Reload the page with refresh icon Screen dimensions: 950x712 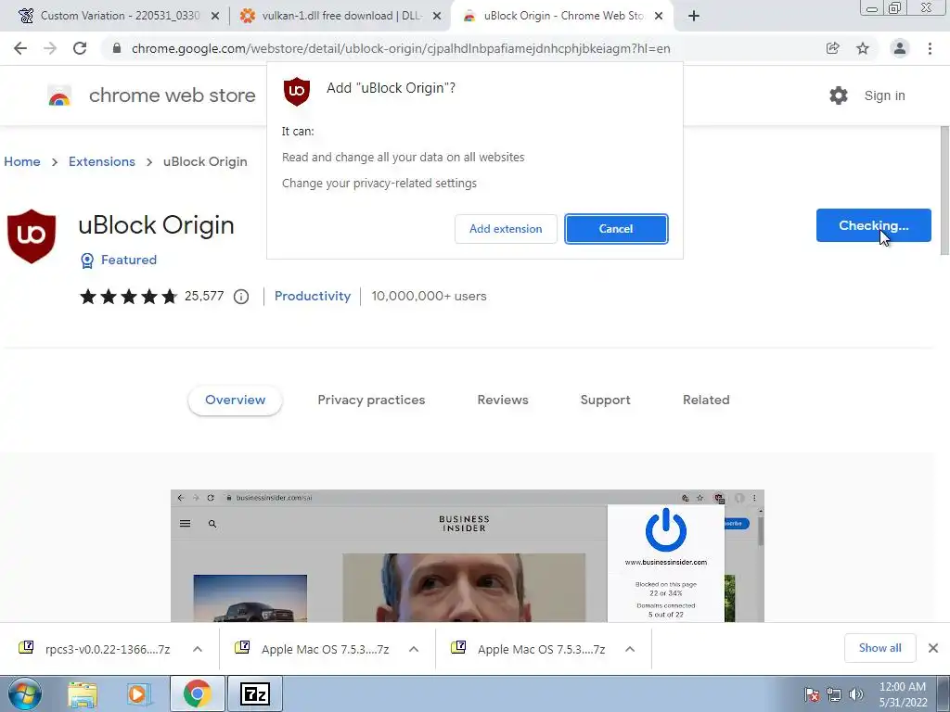80,48
